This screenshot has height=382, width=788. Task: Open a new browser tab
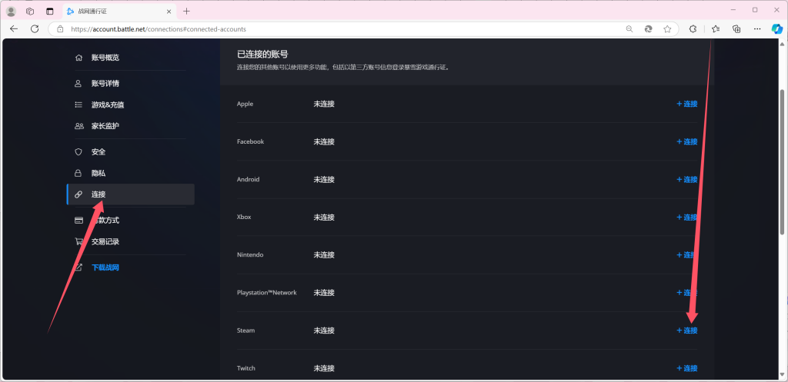[x=186, y=11]
